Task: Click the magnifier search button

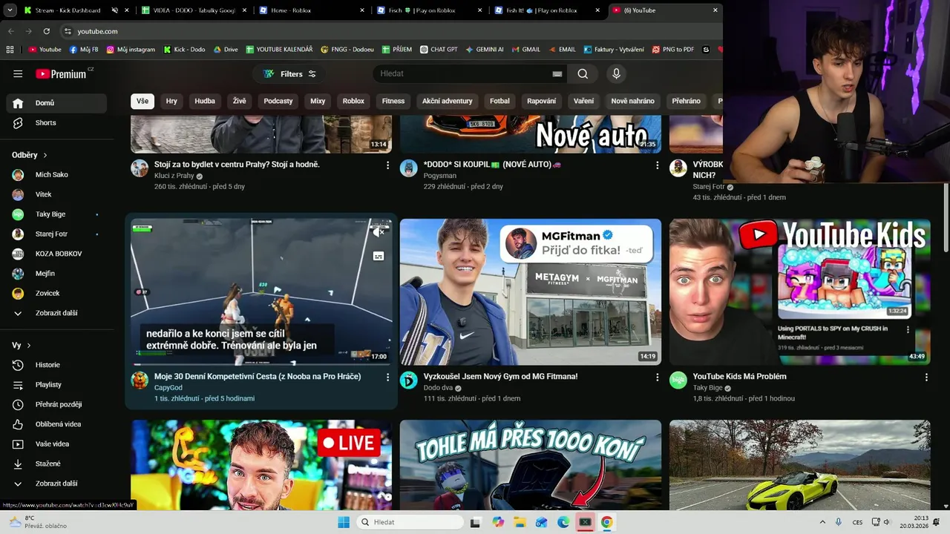Action: 583,73
